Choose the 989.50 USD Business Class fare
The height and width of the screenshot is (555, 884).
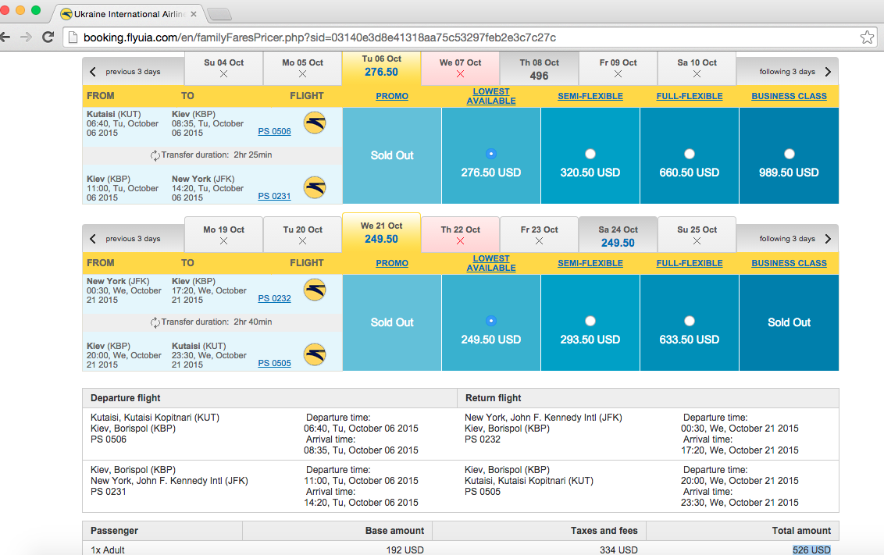(x=789, y=154)
